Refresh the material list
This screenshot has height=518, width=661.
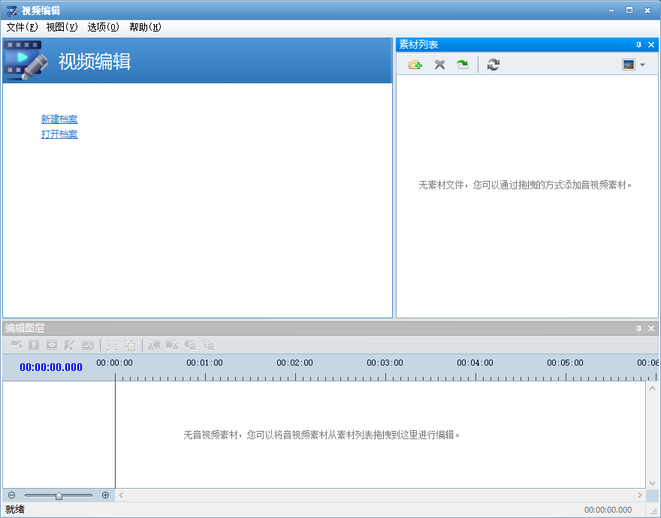(x=493, y=65)
